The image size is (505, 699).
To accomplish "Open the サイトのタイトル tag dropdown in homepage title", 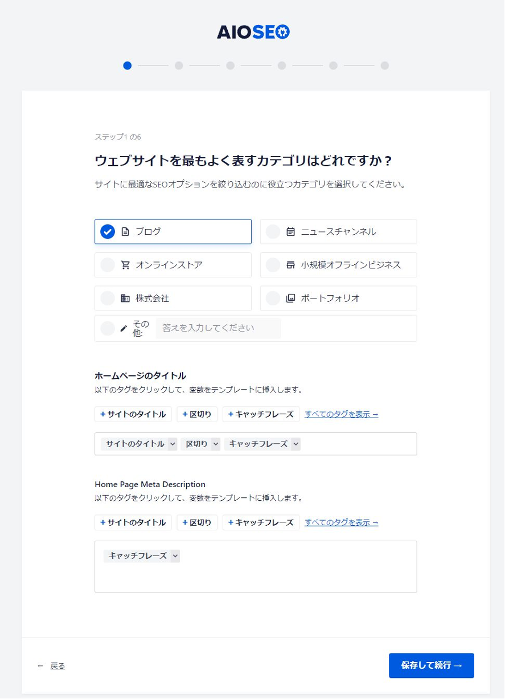I will tap(173, 444).
